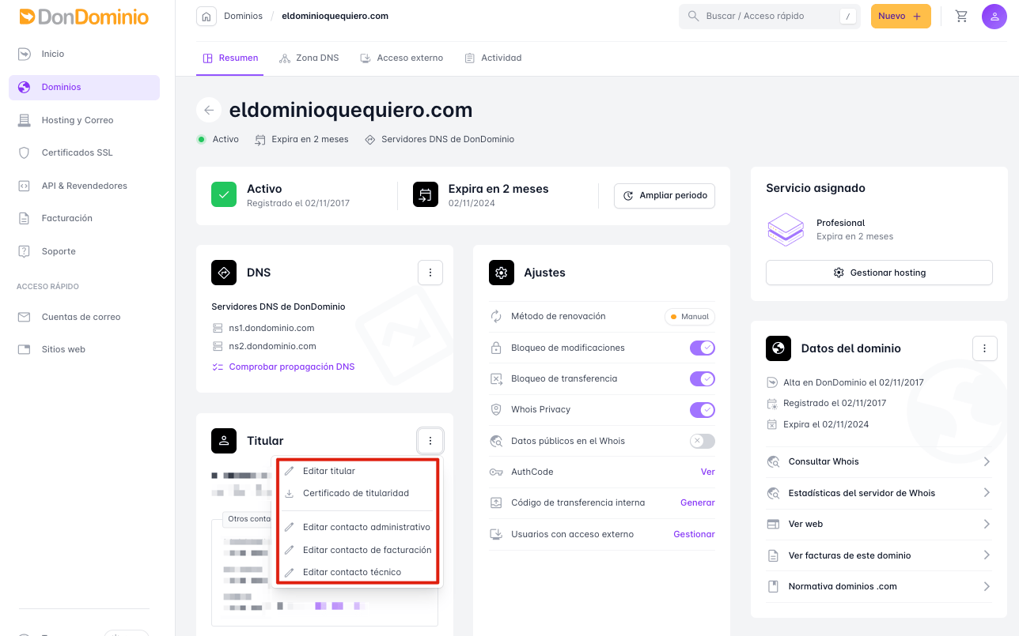Switch to the Actividad tab
1019x636 pixels.
(x=493, y=58)
